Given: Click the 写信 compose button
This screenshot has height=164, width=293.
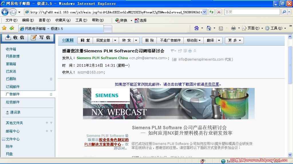Looking at the screenshot, I should click(x=41, y=38).
